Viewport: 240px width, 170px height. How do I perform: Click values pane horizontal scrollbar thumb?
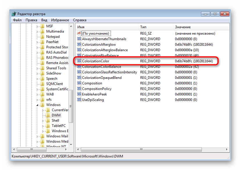tap(141, 149)
